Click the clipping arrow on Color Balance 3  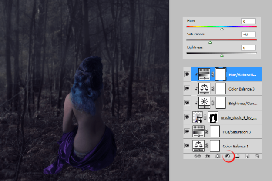point(196,89)
